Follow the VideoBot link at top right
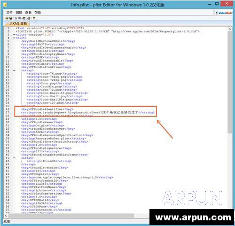Viewport: 235px width, 226px height. click(x=224, y=13)
